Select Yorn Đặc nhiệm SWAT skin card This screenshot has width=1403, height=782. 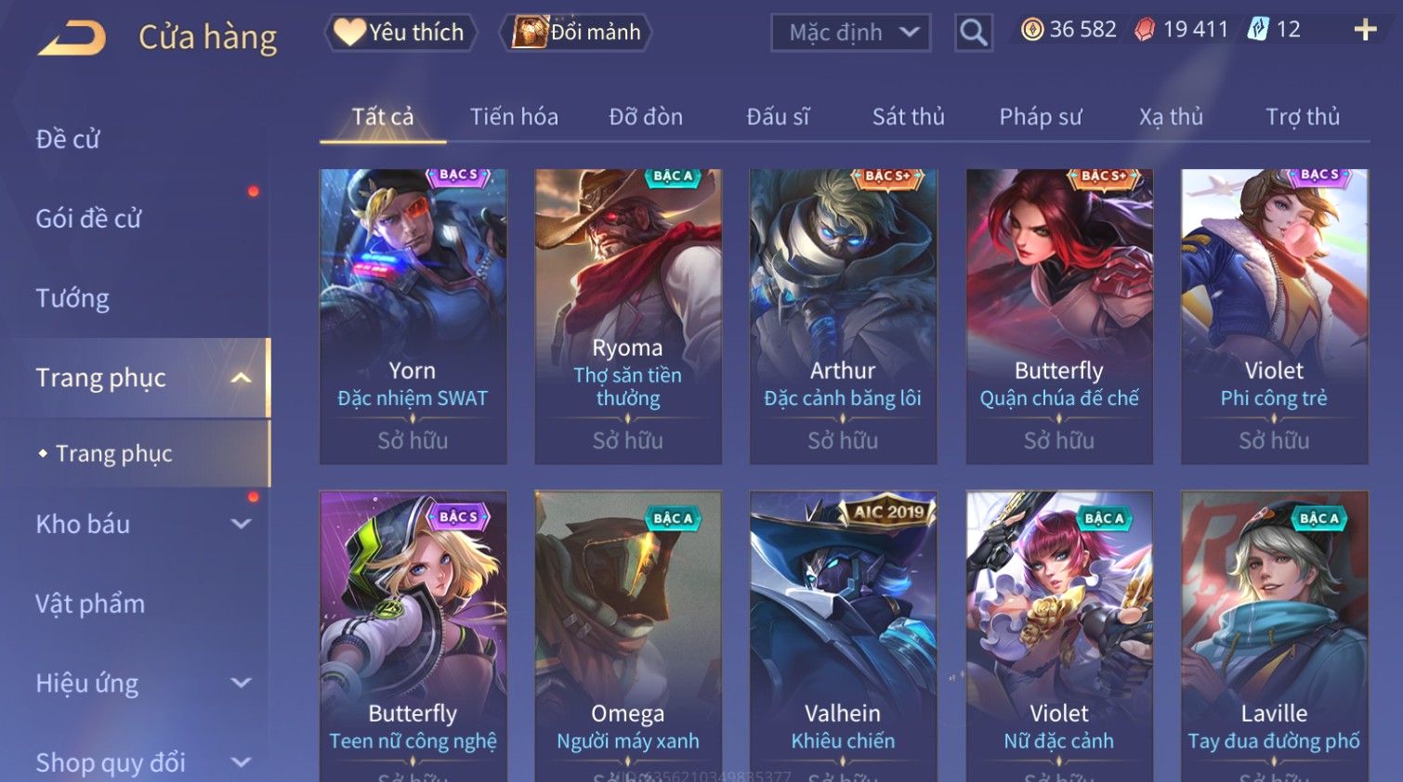click(413, 317)
